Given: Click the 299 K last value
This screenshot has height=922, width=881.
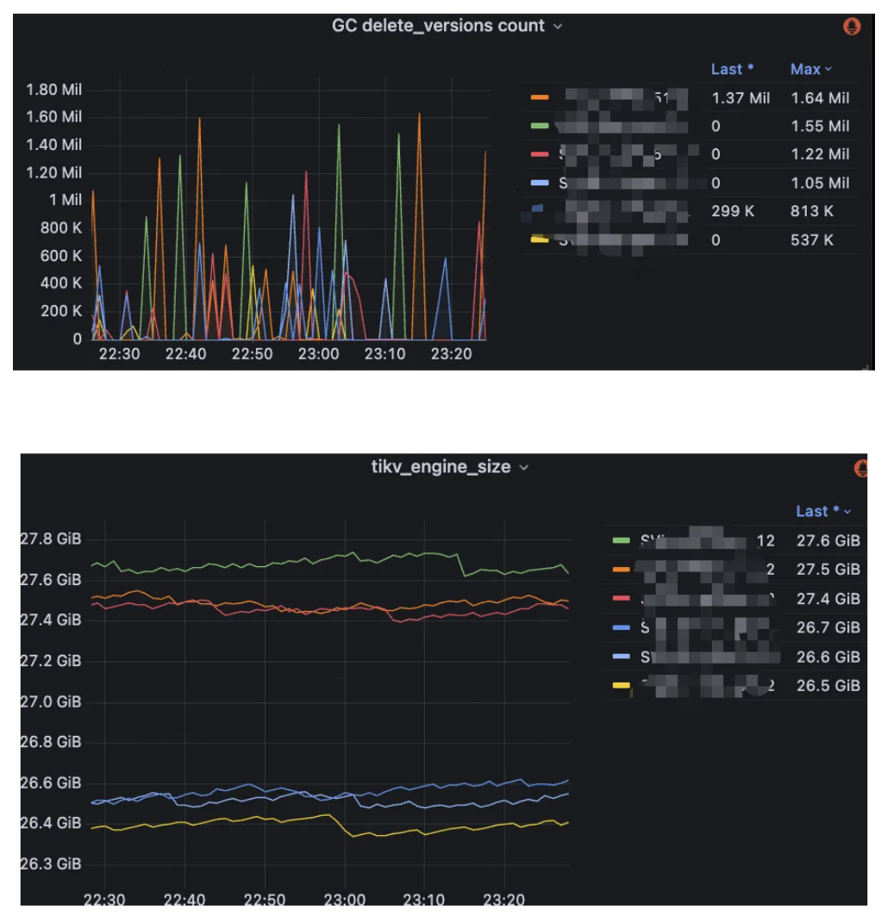Looking at the screenshot, I should (x=732, y=211).
